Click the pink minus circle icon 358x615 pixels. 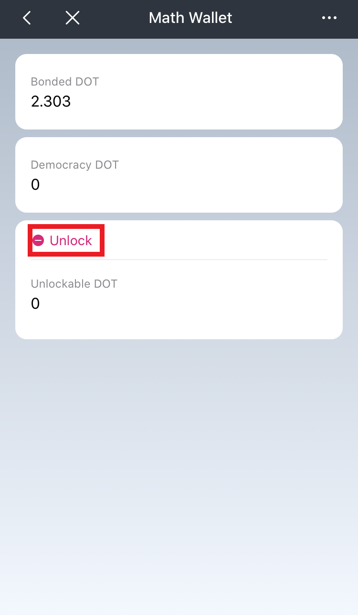[x=39, y=240]
